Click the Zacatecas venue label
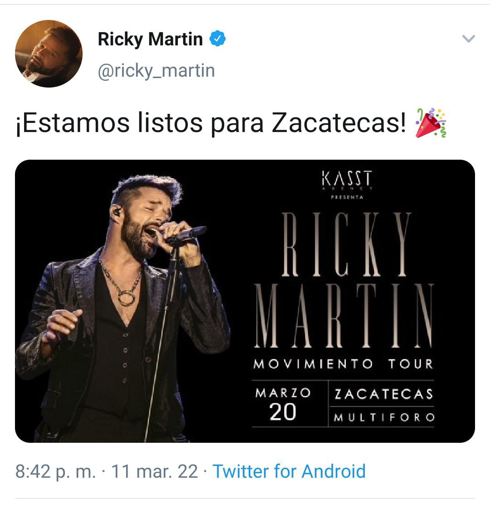The height and width of the screenshot is (514, 490). pyautogui.click(x=384, y=394)
